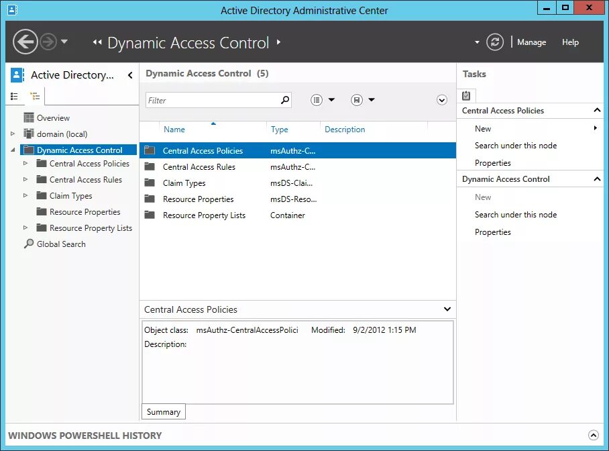Screen dimensions: 609x451
Task: Collapse the Central Access Policies preview pane
Action: [447, 309]
